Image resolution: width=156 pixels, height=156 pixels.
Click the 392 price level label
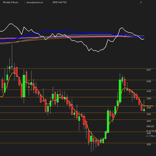tap(149, 144)
